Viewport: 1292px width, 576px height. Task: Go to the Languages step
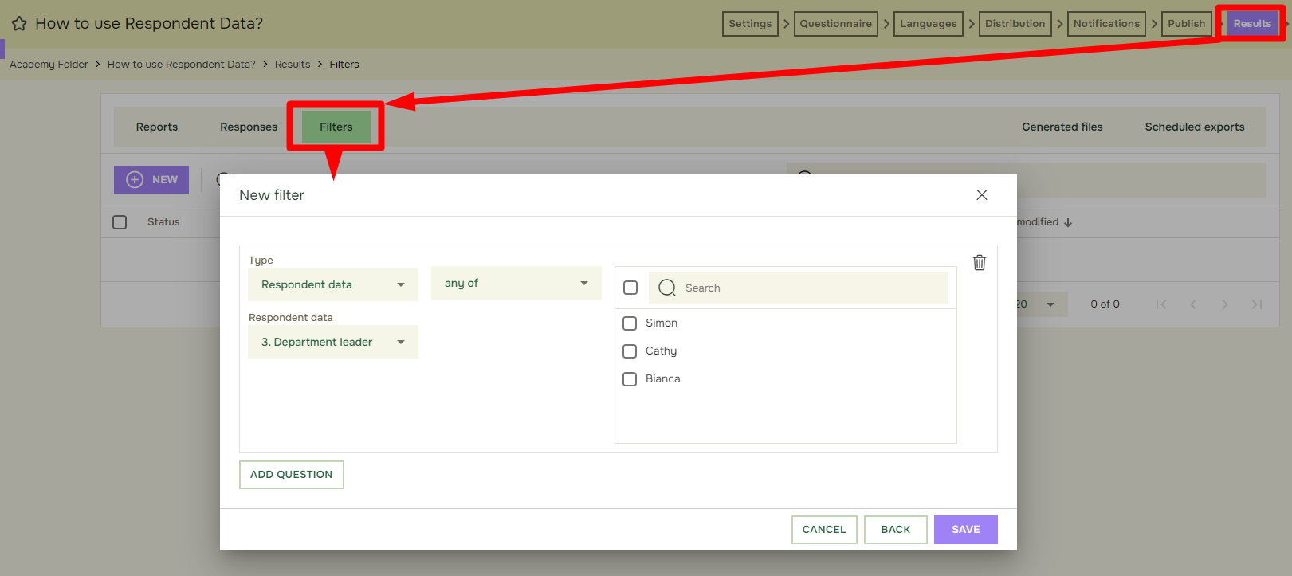click(929, 24)
